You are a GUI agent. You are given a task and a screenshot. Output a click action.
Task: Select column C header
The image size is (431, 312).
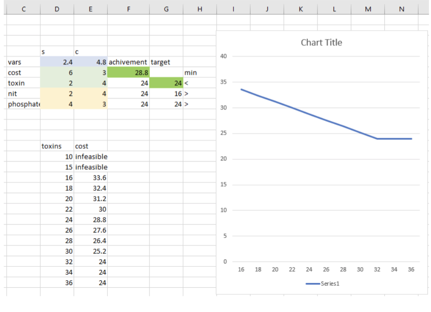(24, 9)
